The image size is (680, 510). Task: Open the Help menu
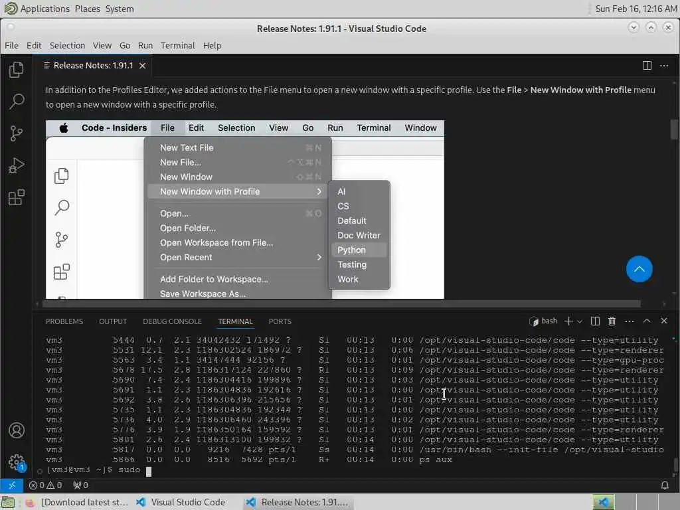(212, 45)
